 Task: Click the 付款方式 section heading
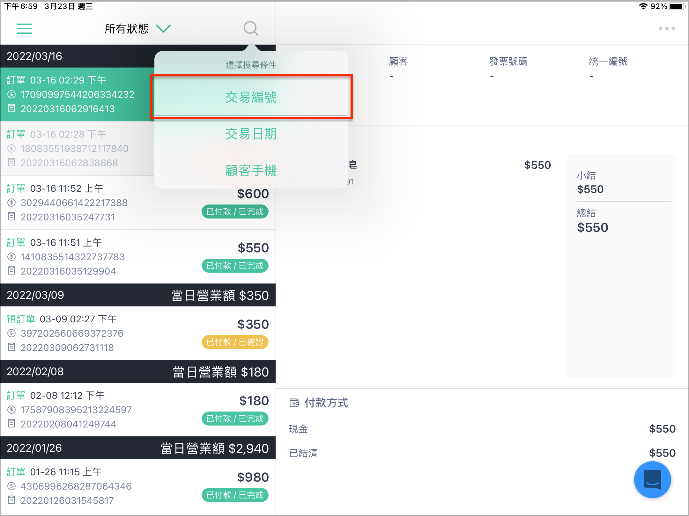tap(326, 403)
